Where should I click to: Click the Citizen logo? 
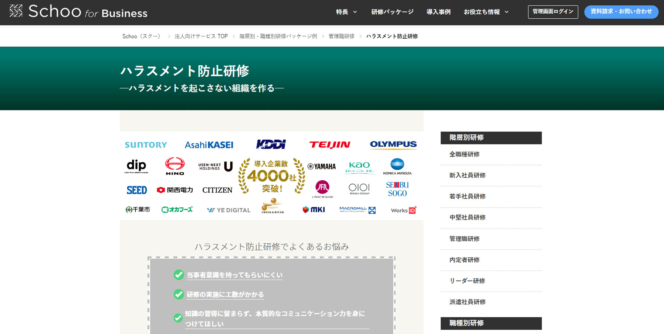217,190
